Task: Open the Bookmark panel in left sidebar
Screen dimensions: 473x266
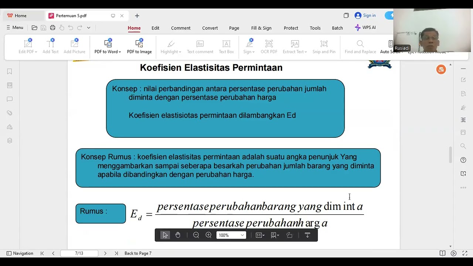Action: tap(10, 71)
